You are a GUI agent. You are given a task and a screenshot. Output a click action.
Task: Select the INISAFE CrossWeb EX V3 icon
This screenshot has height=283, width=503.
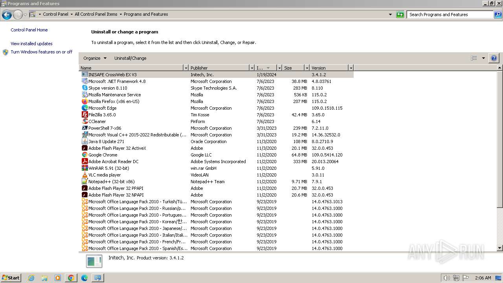tap(84, 74)
